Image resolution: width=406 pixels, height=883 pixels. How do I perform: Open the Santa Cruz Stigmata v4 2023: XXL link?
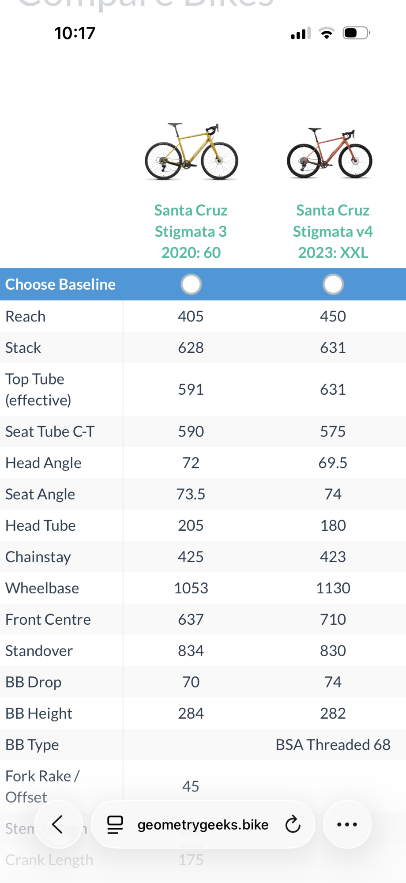333,231
